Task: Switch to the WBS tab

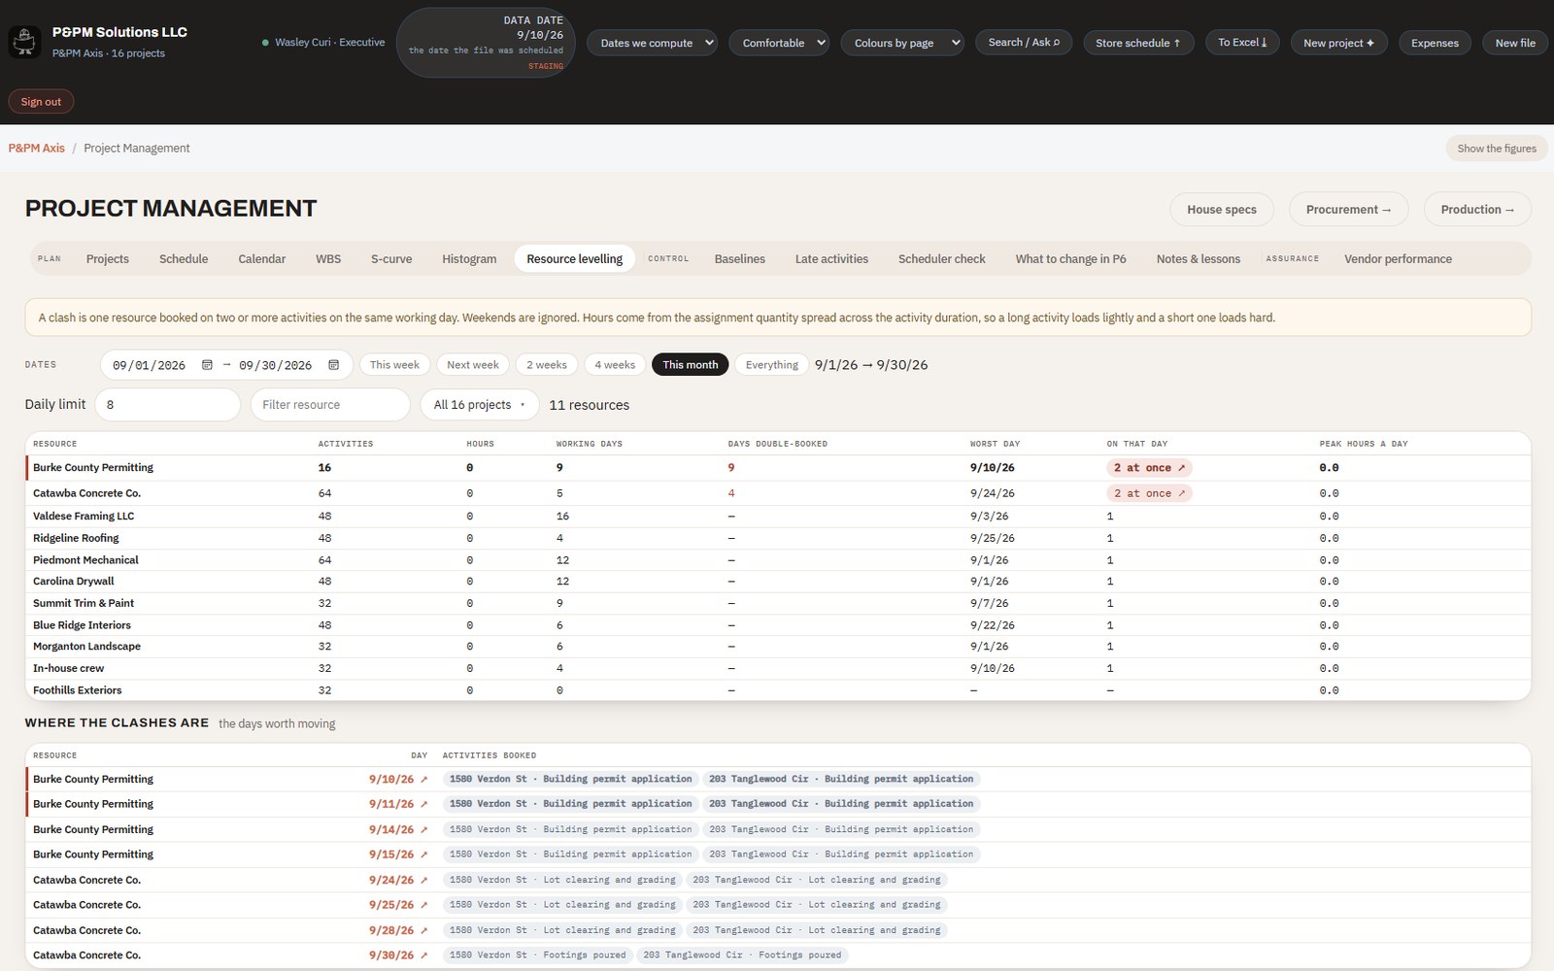Action: click(x=328, y=259)
